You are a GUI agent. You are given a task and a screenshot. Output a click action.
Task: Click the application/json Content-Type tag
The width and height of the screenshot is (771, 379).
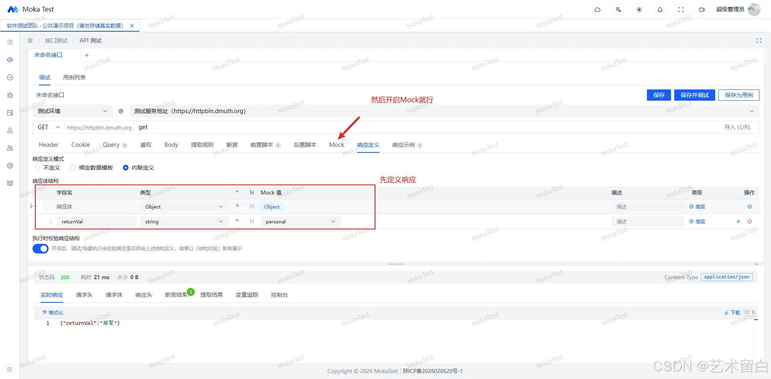click(727, 277)
